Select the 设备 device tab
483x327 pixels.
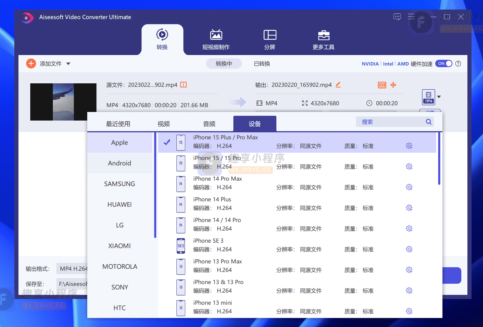(255, 124)
